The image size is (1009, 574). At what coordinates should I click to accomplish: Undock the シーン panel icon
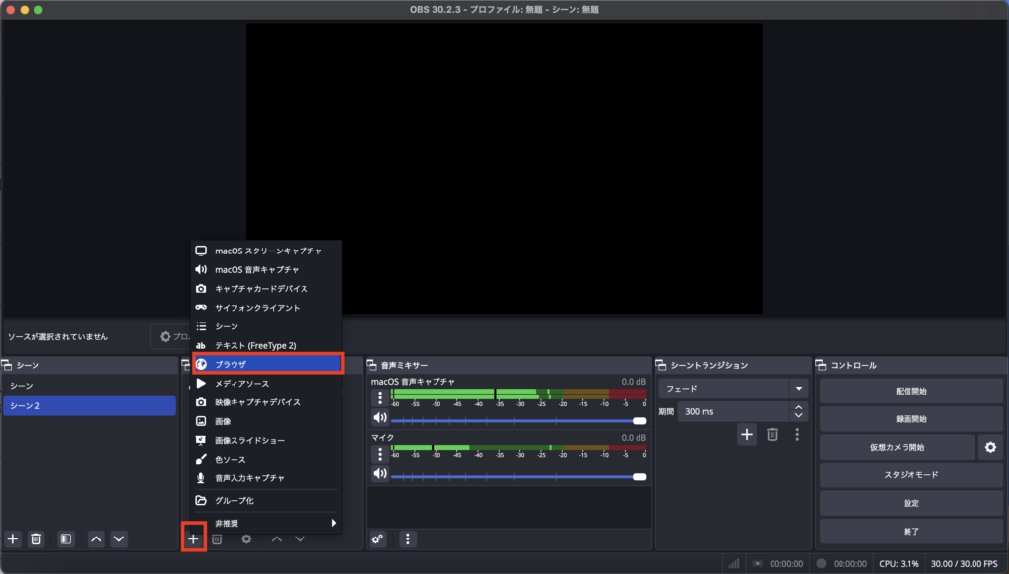(x=7, y=365)
